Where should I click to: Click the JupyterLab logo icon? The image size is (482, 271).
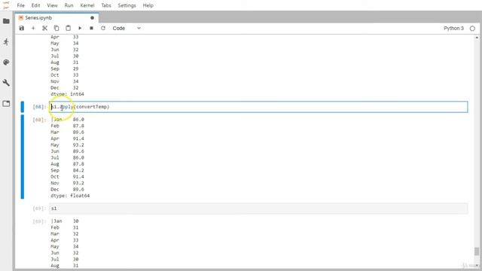pos(6,5)
